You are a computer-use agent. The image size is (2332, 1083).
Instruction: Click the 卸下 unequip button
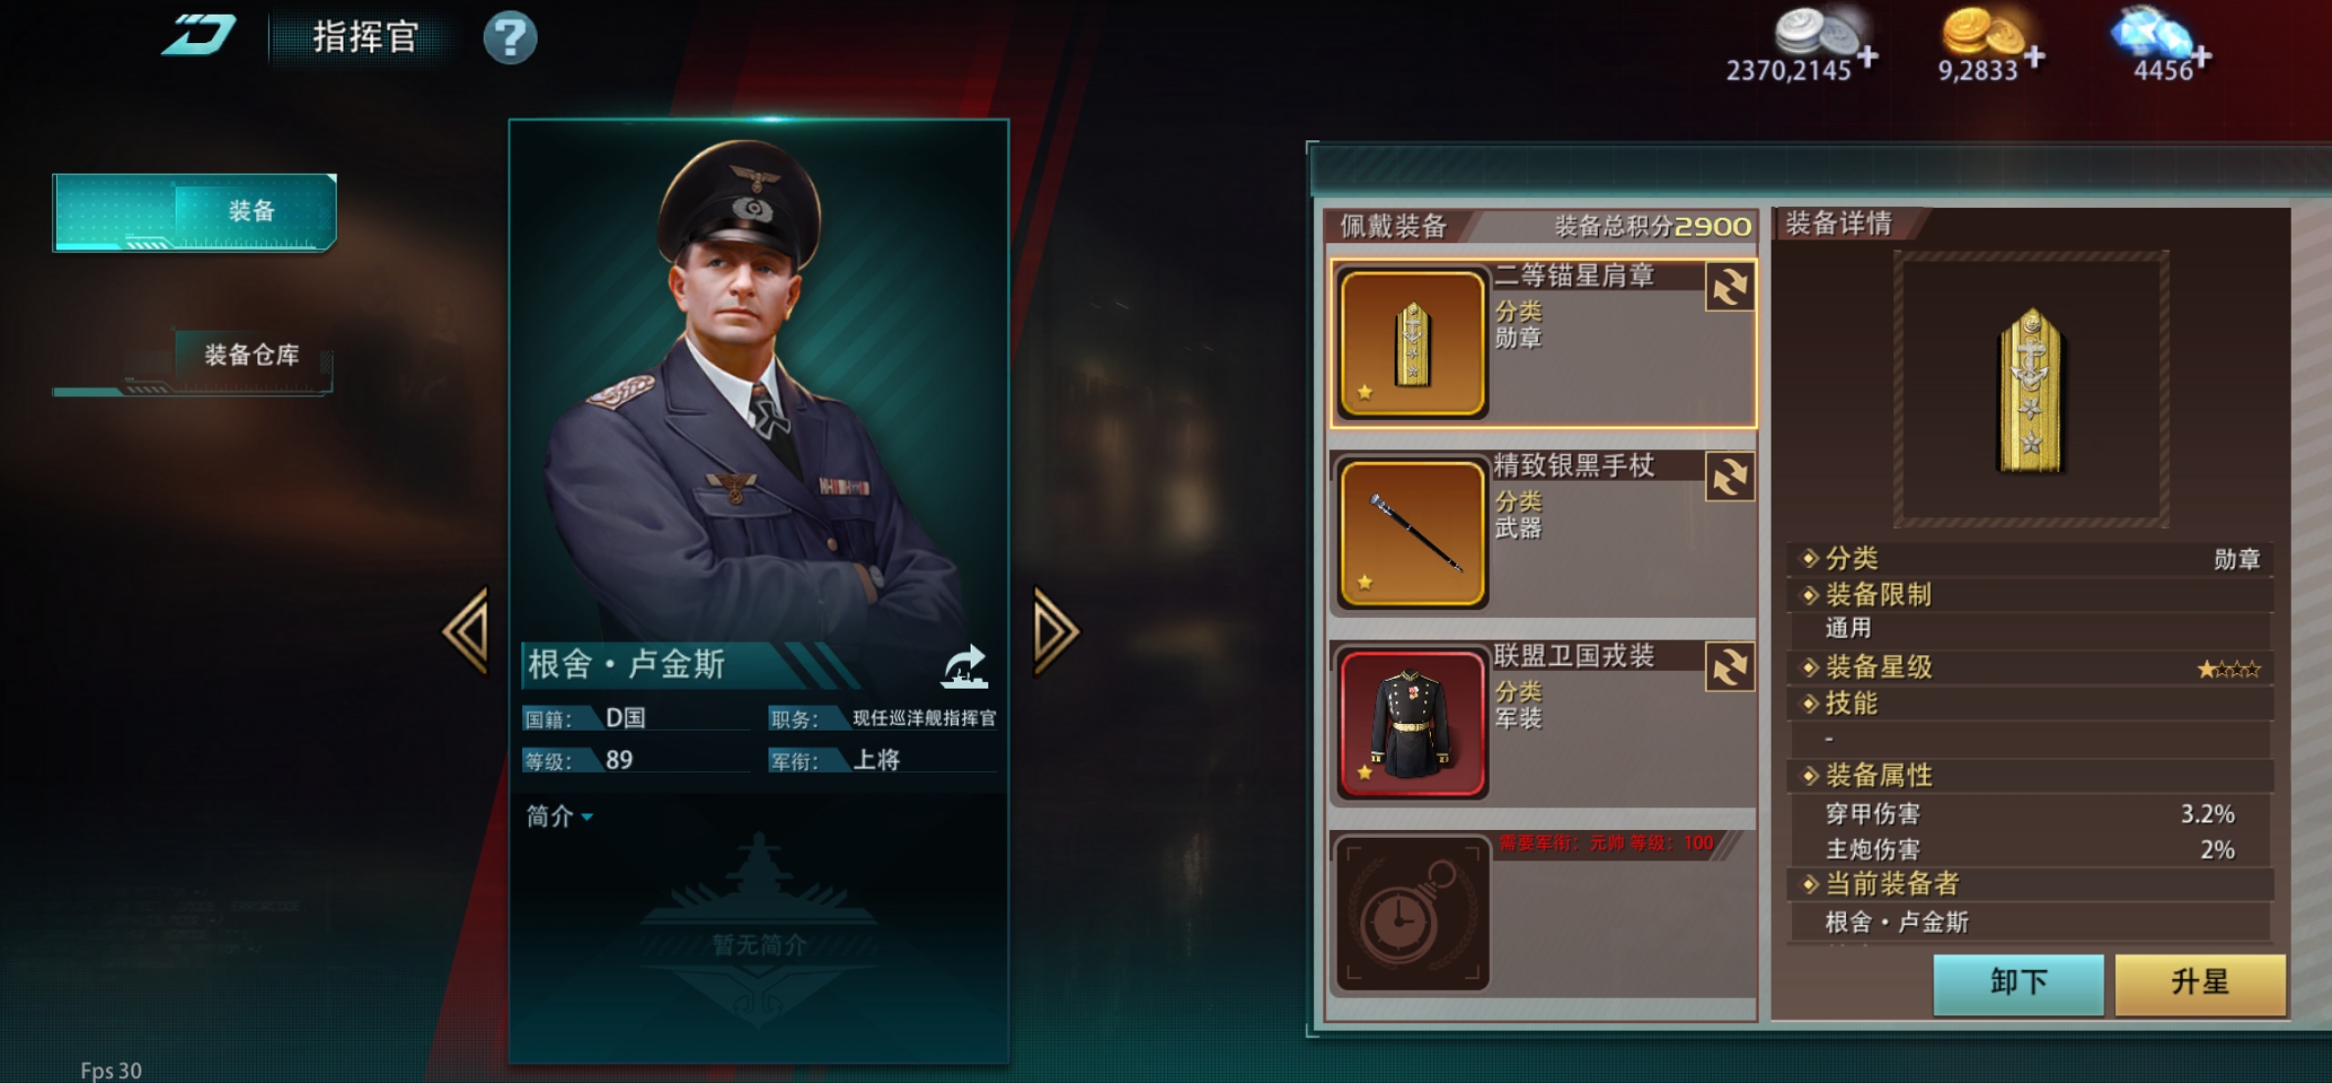click(x=2018, y=984)
